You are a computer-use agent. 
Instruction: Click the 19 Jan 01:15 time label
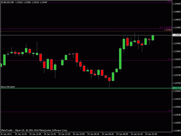(137, 134)
